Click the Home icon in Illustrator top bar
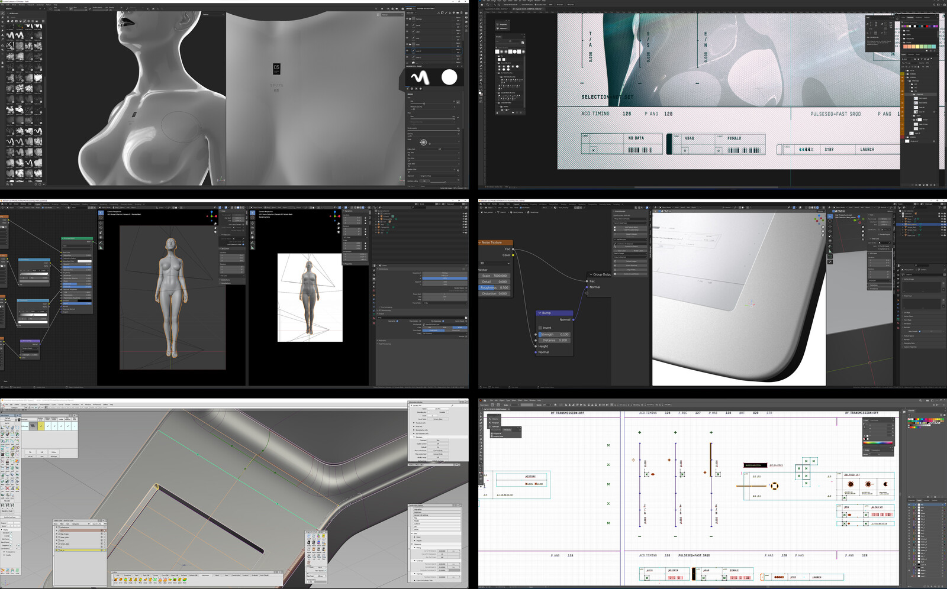Viewport: 947px width, 589px height. pyautogui.click(x=485, y=400)
